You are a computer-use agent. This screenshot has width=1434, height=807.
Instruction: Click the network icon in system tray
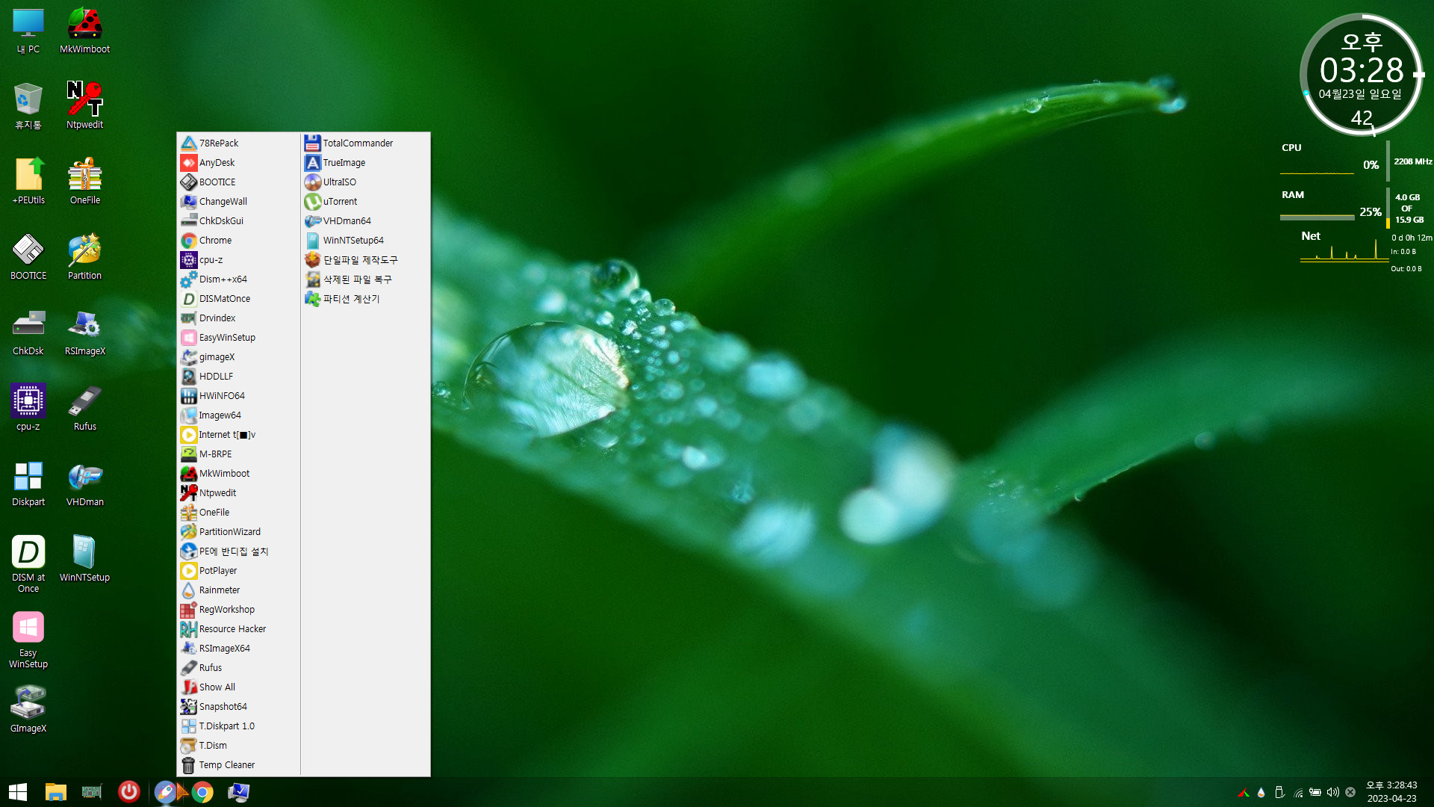pyautogui.click(x=1298, y=792)
